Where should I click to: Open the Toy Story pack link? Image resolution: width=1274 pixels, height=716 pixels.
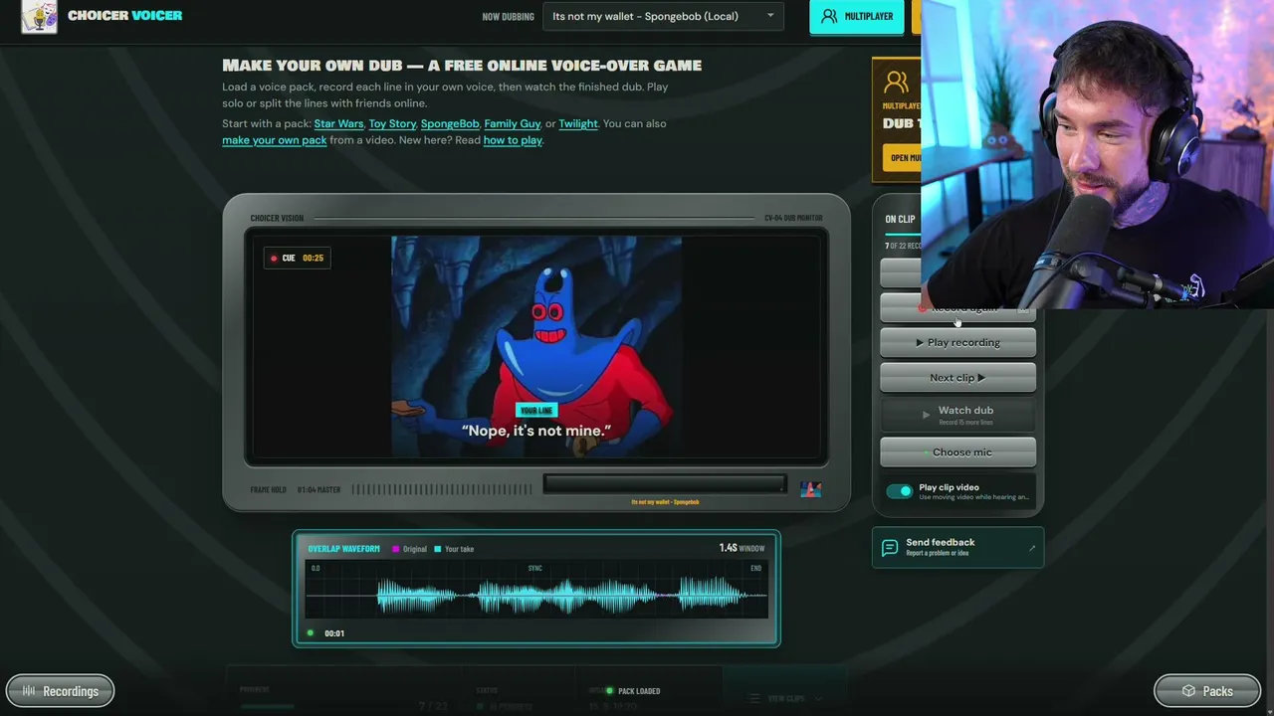[x=392, y=123]
